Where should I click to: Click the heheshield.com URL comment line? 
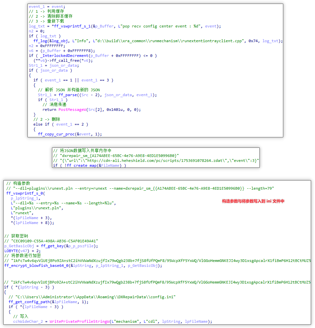[x=156, y=161]
